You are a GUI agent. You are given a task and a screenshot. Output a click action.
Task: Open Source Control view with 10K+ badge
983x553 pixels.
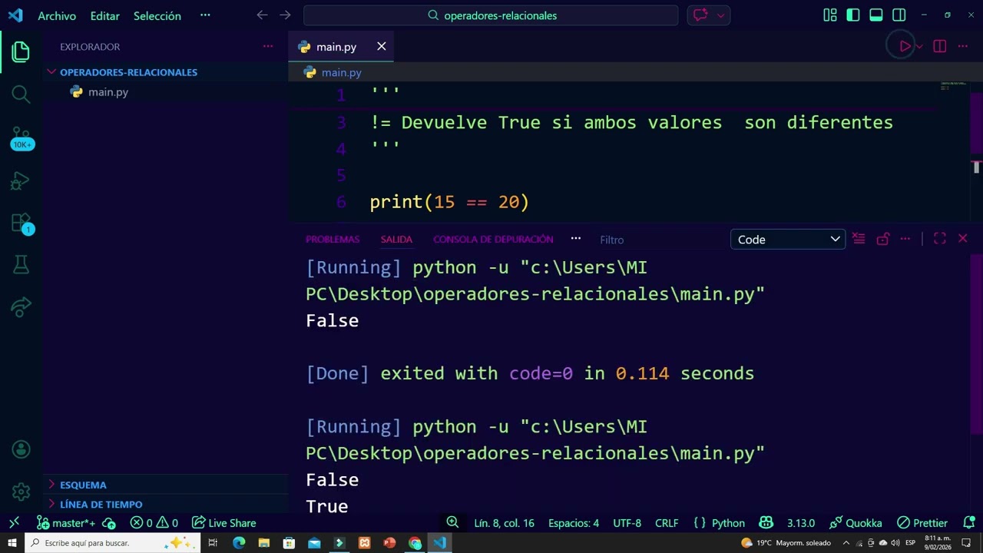21,138
